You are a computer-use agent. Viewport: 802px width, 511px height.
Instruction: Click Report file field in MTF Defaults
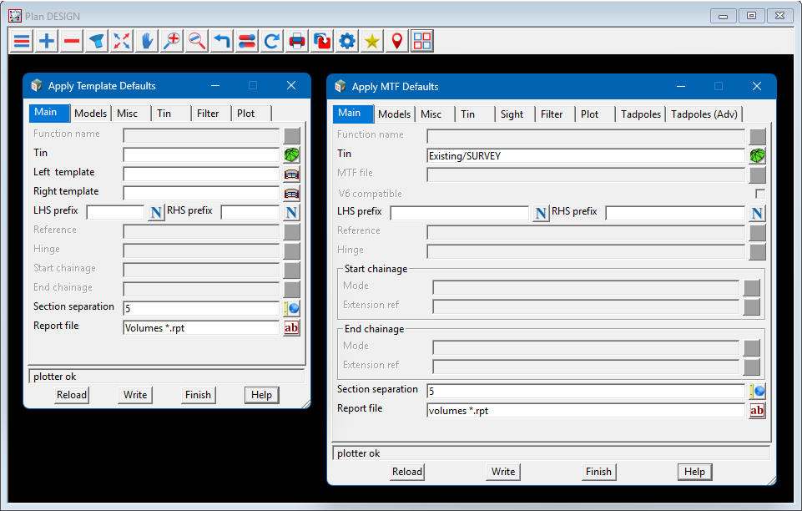point(585,411)
